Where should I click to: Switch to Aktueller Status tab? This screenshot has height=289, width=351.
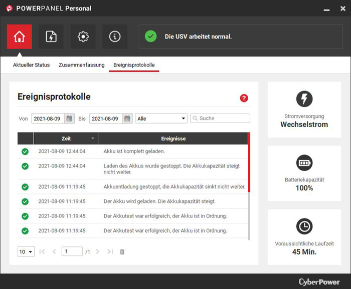click(x=31, y=65)
